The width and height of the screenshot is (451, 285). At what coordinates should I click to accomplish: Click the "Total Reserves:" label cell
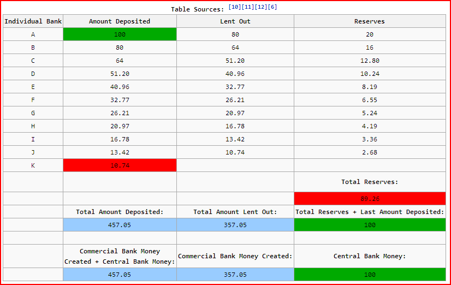click(370, 182)
